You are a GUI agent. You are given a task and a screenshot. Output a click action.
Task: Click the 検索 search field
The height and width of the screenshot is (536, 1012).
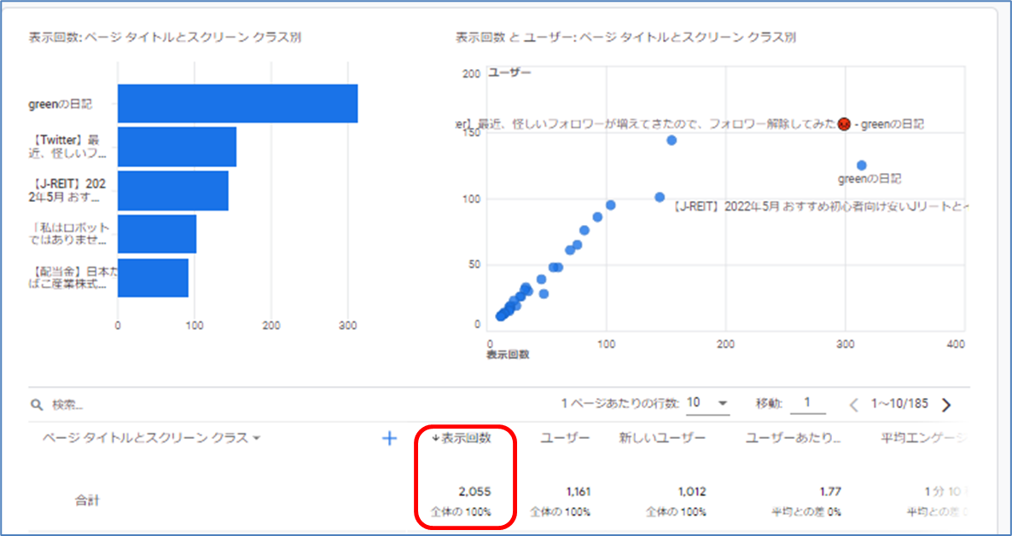(x=67, y=406)
